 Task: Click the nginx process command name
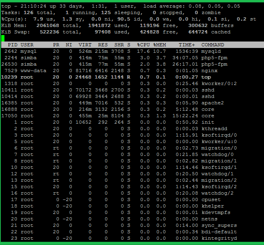click(x=209, y=71)
